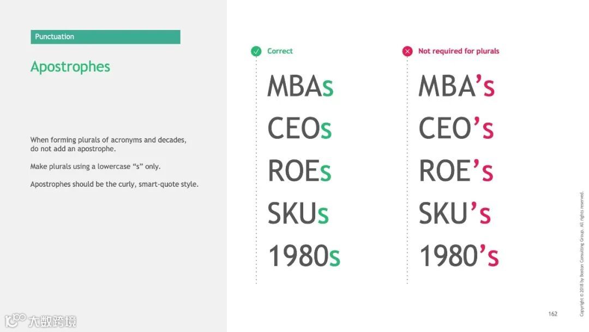The height and width of the screenshot is (332, 589).
Task: Select the green Punctuation header bar
Action: [105, 37]
